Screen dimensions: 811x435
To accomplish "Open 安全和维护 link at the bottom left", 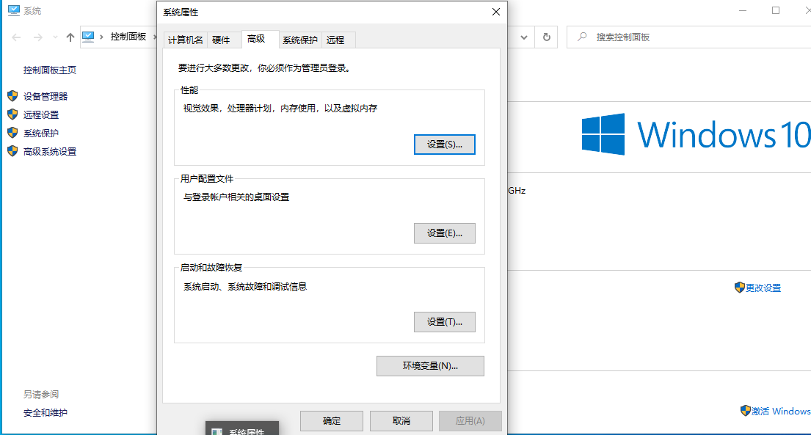I will (45, 413).
